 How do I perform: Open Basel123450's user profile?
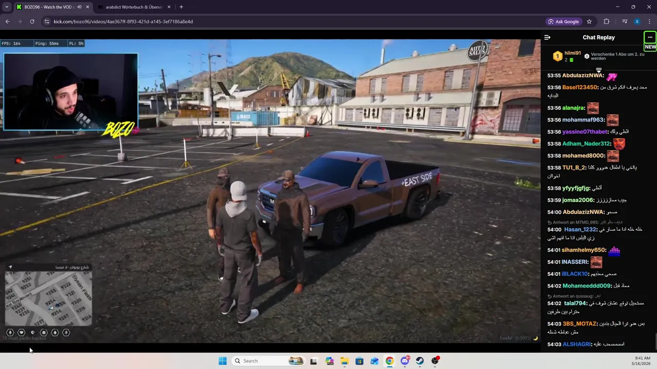pyautogui.click(x=580, y=88)
